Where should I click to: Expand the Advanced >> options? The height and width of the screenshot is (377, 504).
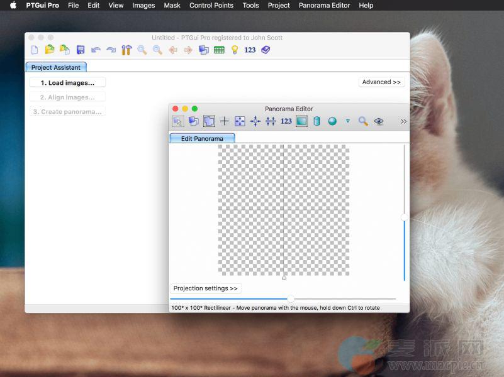tap(381, 82)
